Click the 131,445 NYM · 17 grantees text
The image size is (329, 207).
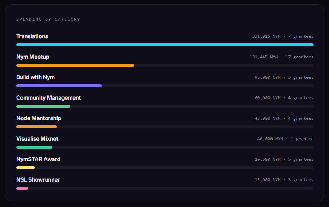pyautogui.click(x=281, y=57)
